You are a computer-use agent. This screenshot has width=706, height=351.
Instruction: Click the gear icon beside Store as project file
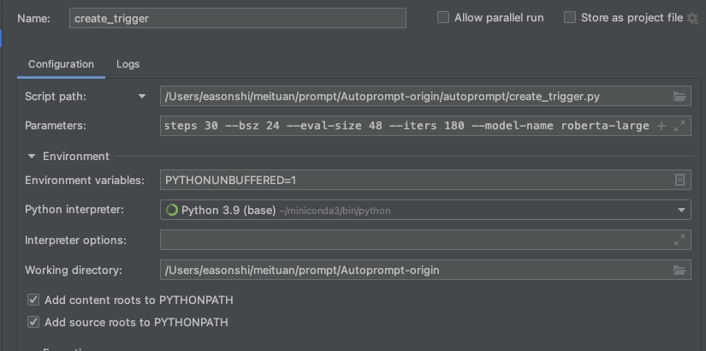tap(692, 18)
